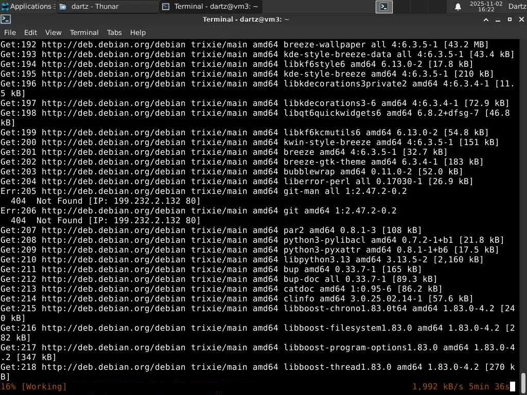
Task: Click the 'Err:205' line for git-man
Action: pos(203,191)
